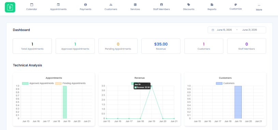Open the Appointments menu label
278x130 pixels.
click(x=58, y=9)
